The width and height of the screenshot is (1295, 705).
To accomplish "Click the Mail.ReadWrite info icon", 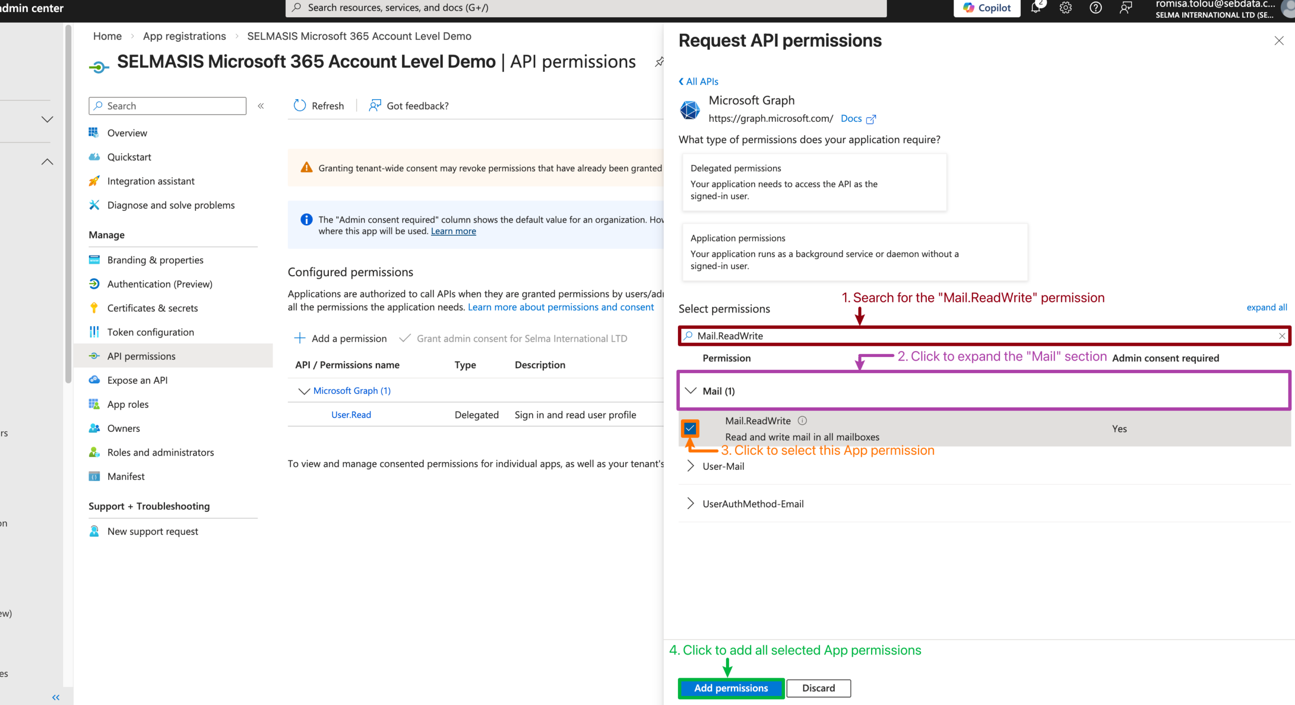I will click(802, 421).
